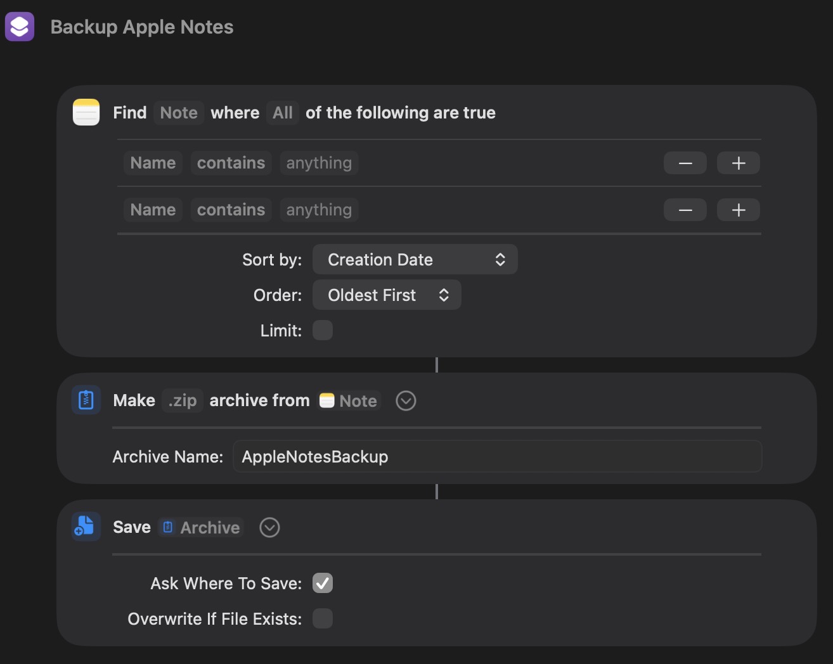Click the Save file action icon
Screen dimensions: 833x664
tap(86, 527)
